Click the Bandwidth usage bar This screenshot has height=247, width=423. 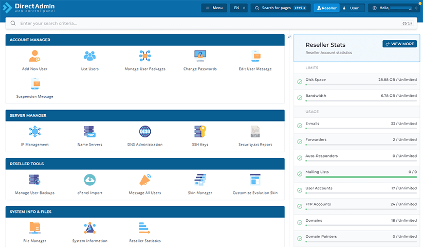coord(361,101)
